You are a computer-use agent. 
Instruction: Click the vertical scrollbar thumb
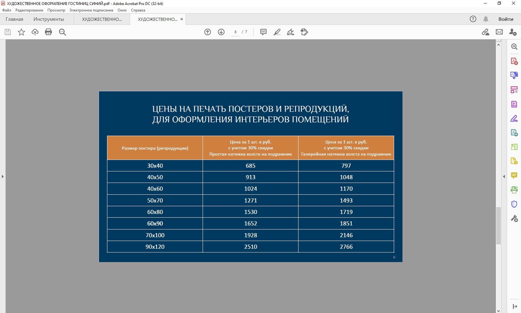(x=498, y=225)
